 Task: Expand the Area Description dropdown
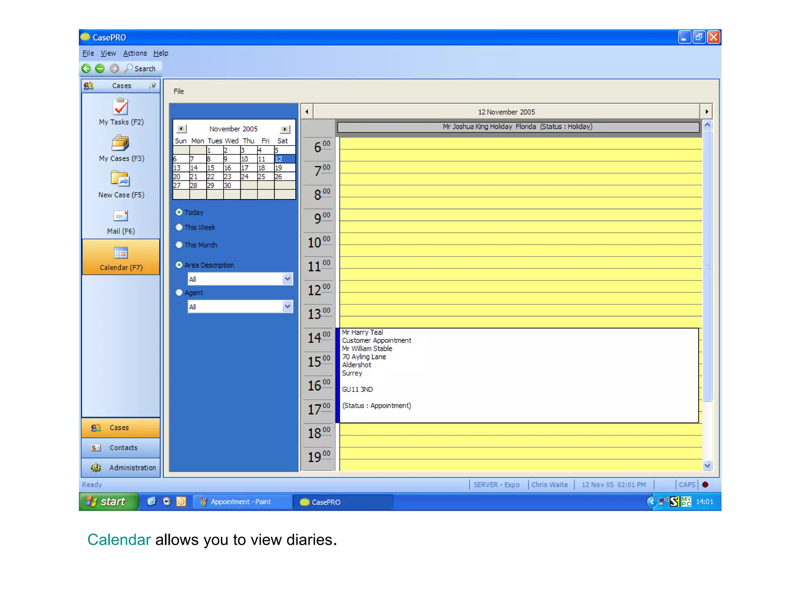pyautogui.click(x=287, y=279)
